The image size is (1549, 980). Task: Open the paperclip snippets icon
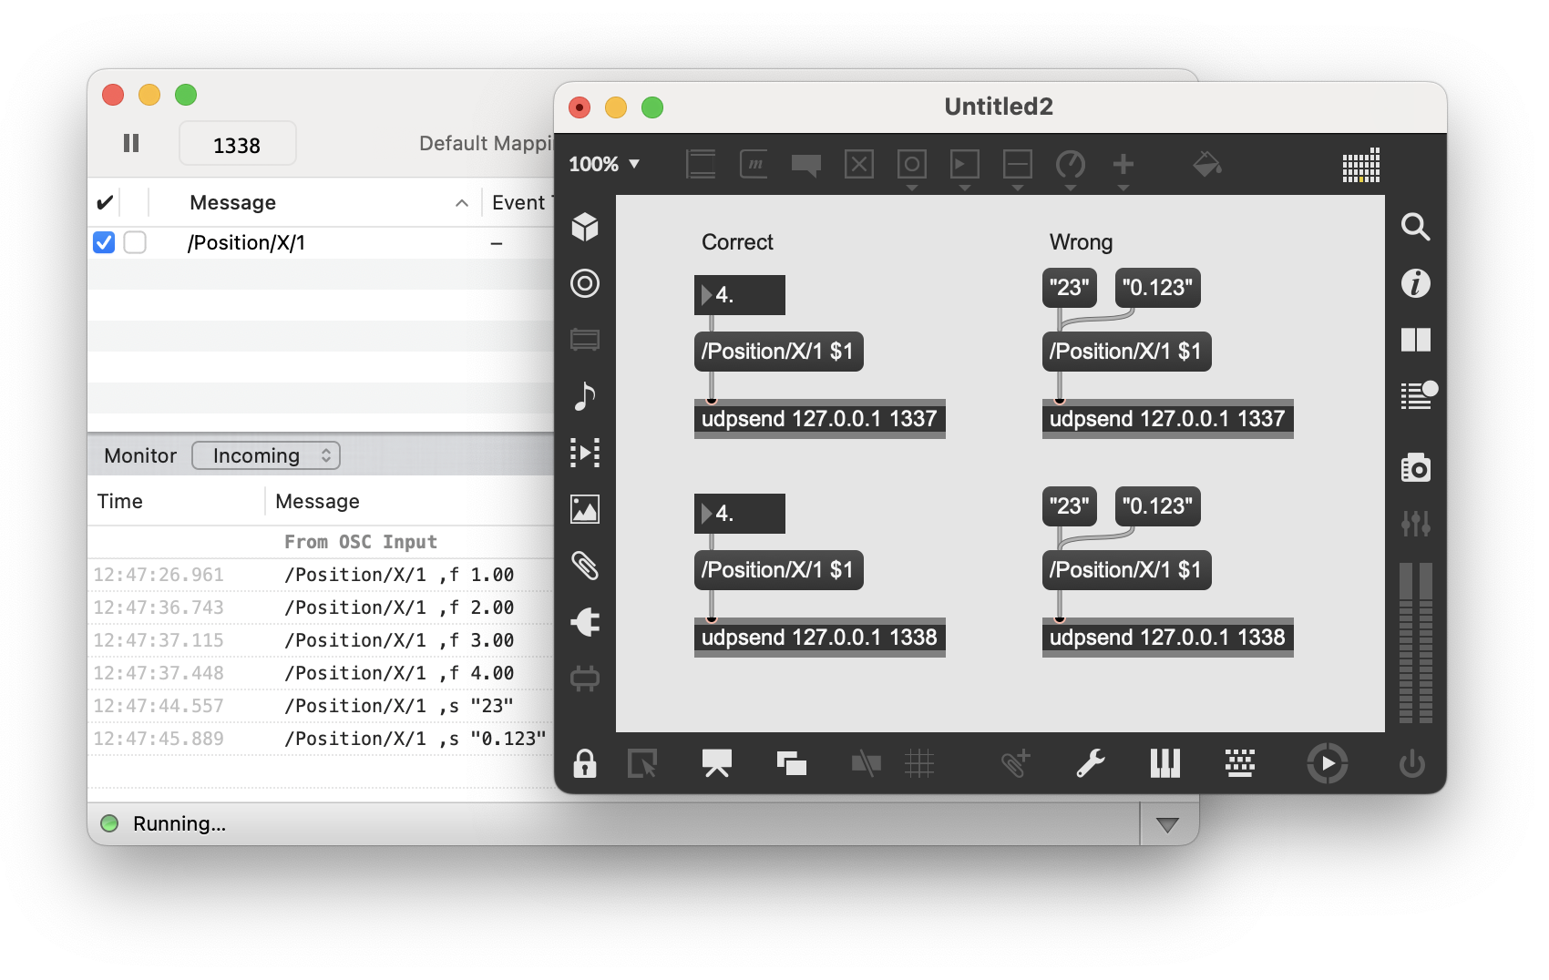pyautogui.click(x=585, y=566)
